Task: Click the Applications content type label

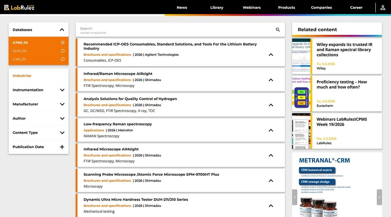Action: [x=94, y=130]
